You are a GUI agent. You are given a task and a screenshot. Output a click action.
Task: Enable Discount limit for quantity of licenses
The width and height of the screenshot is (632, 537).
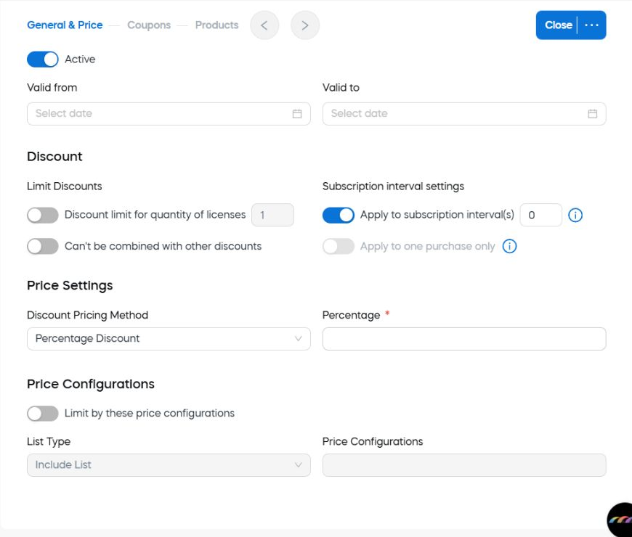(43, 215)
